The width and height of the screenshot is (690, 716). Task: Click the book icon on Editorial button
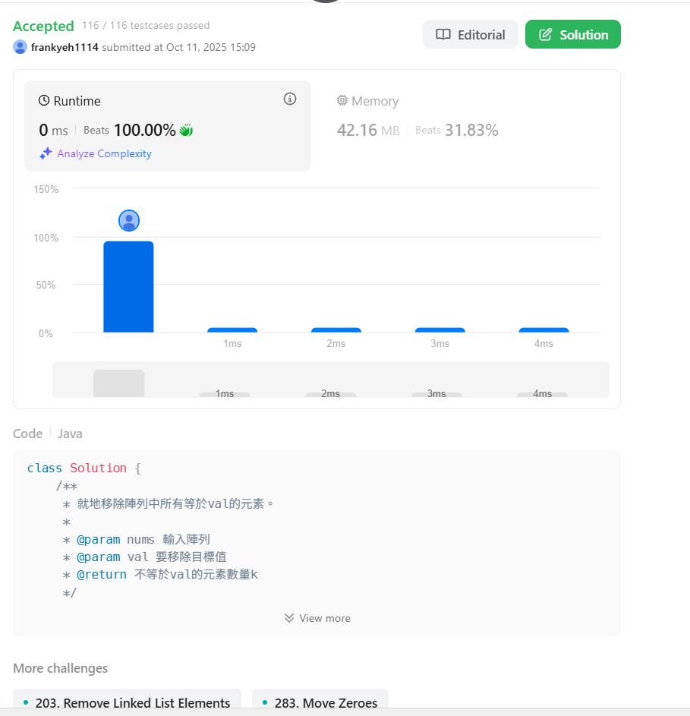point(443,34)
